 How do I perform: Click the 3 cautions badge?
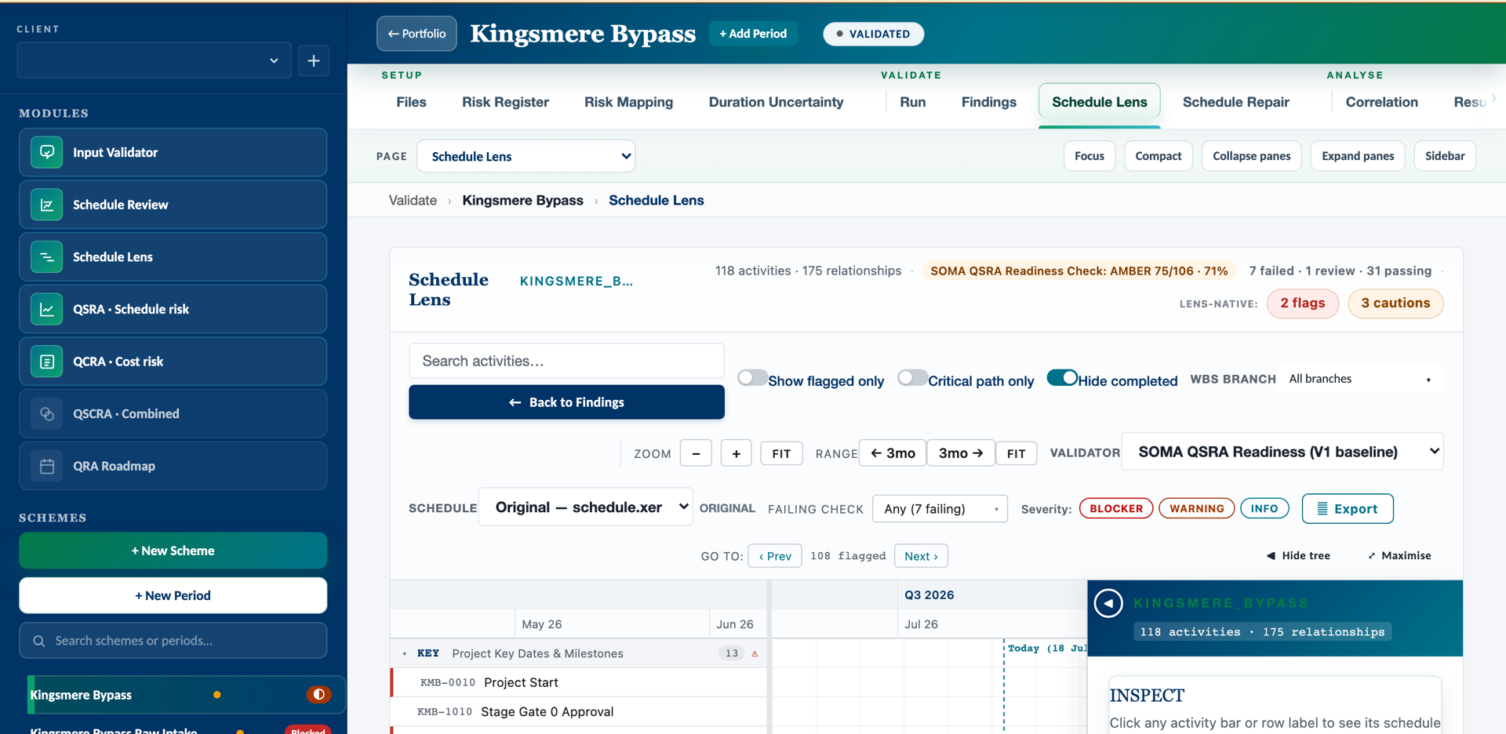(1395, 303)
